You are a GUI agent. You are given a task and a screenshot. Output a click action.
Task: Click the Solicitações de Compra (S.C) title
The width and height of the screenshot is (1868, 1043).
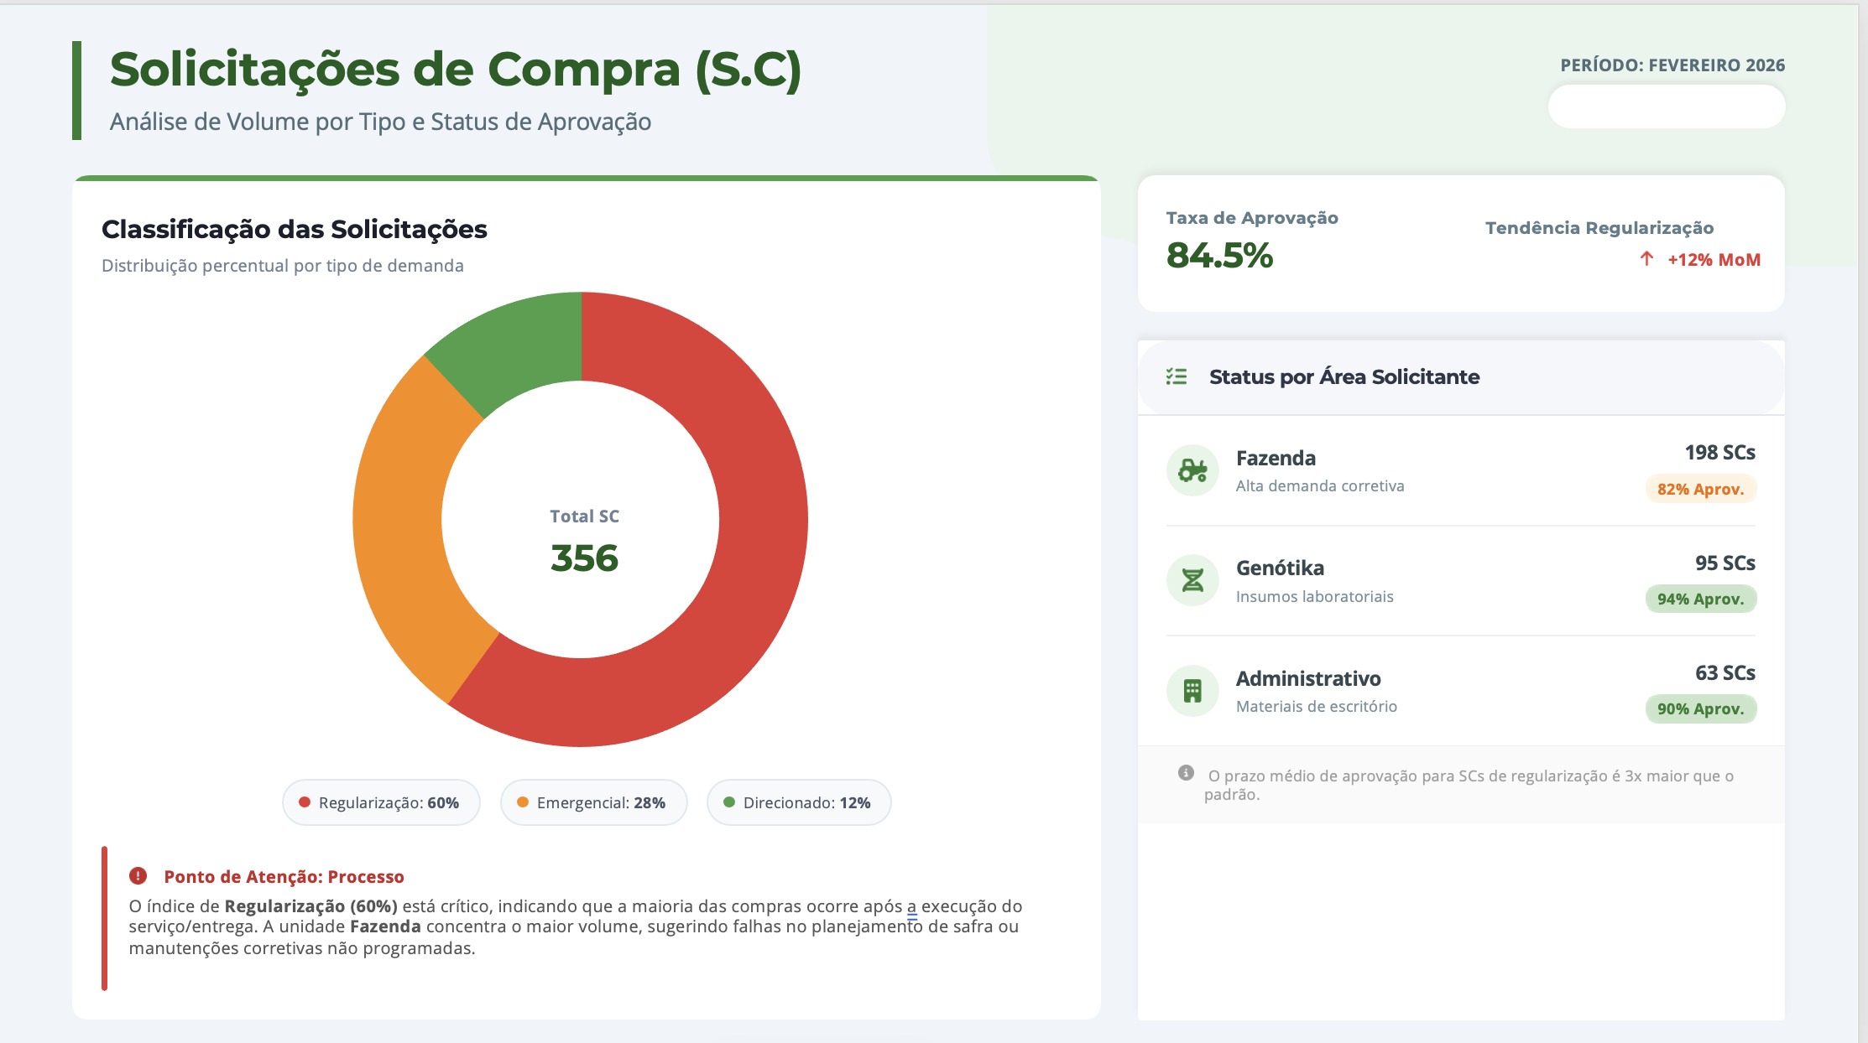(x=456, y=69)
